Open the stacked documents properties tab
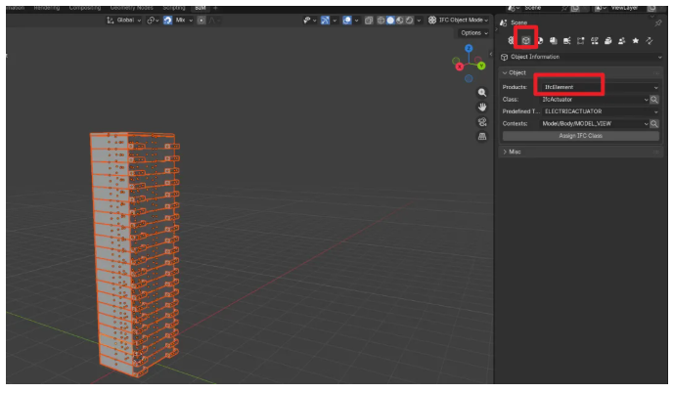The height and width of the screenshot is (393, 674). pos(554,40)
